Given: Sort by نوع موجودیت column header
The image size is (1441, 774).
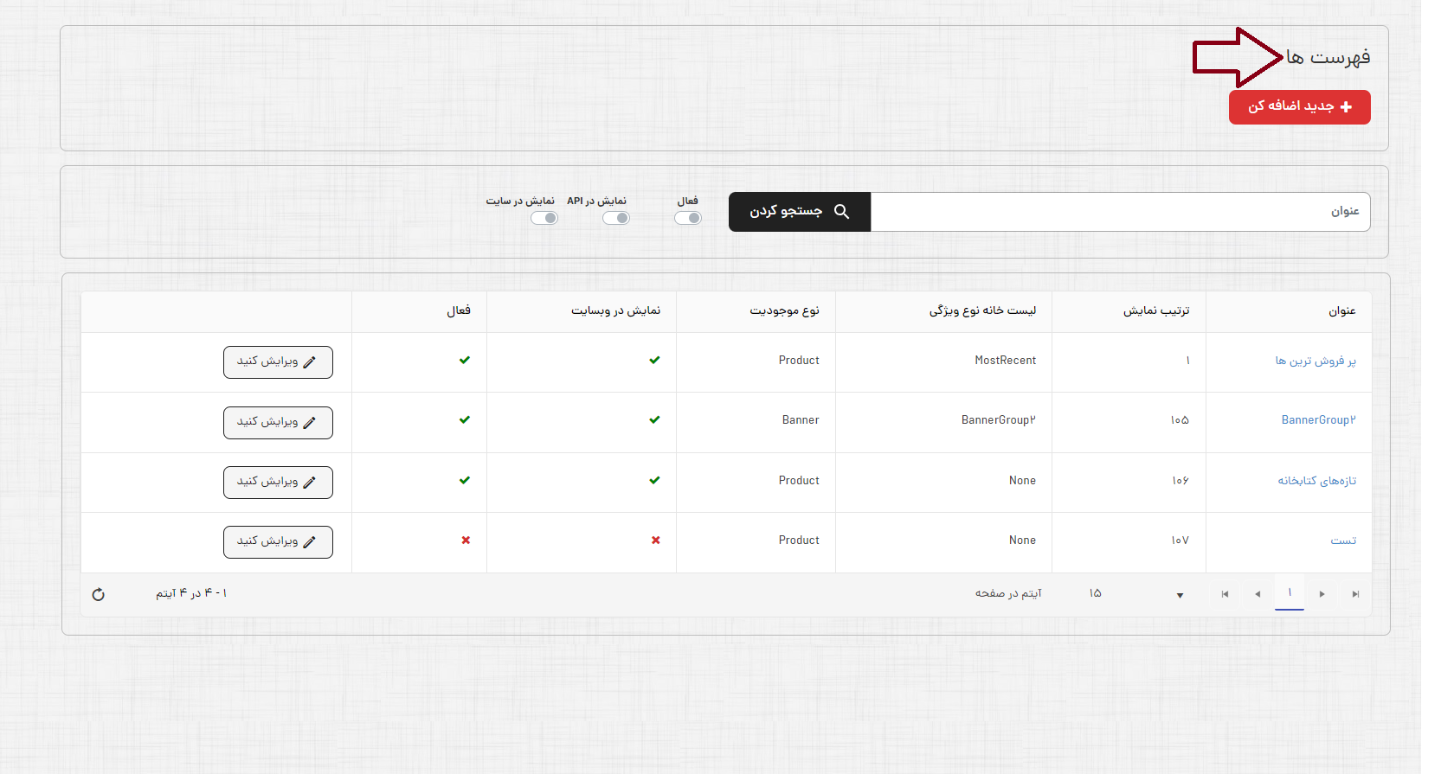Looking at the screenshot, I should tap(784, 311).
